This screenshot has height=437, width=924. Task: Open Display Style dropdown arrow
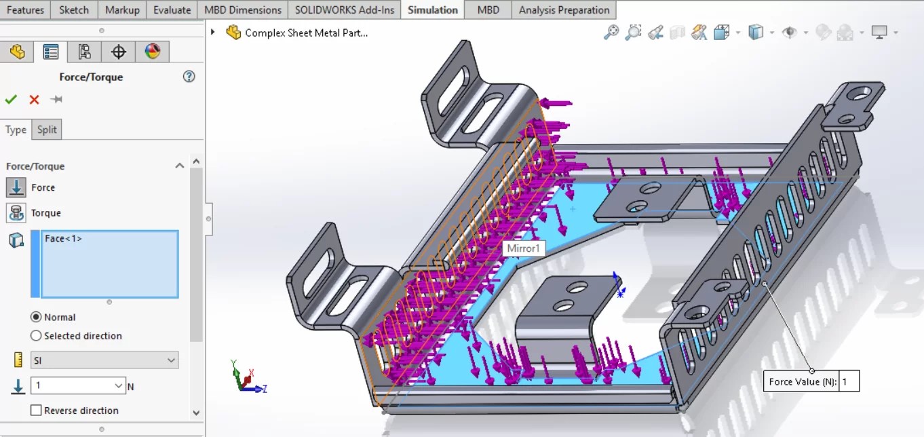(772, 33)
